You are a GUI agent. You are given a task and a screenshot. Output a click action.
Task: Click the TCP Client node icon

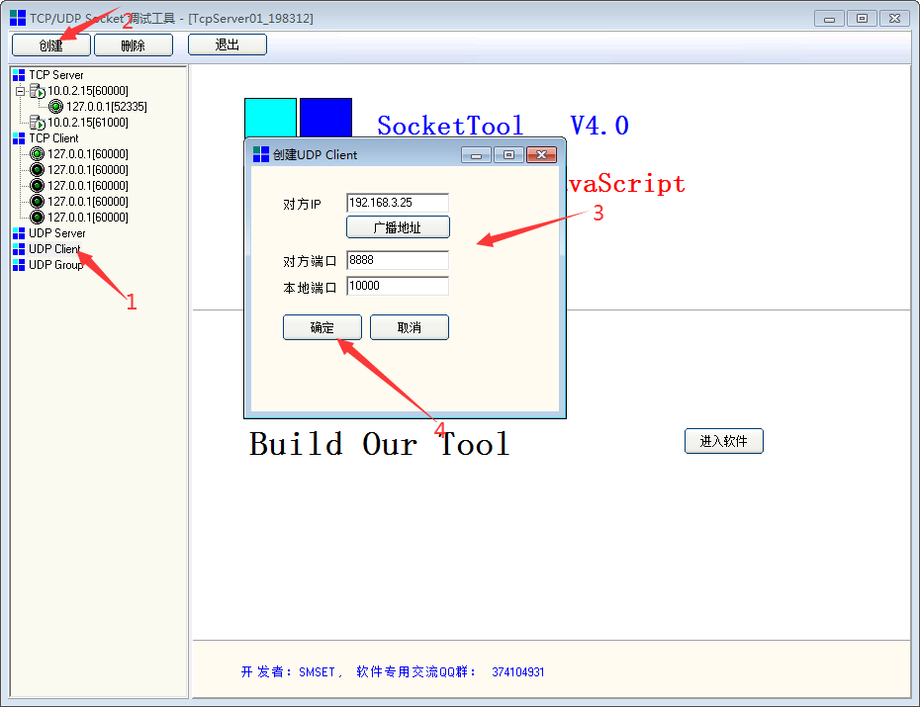19,138
